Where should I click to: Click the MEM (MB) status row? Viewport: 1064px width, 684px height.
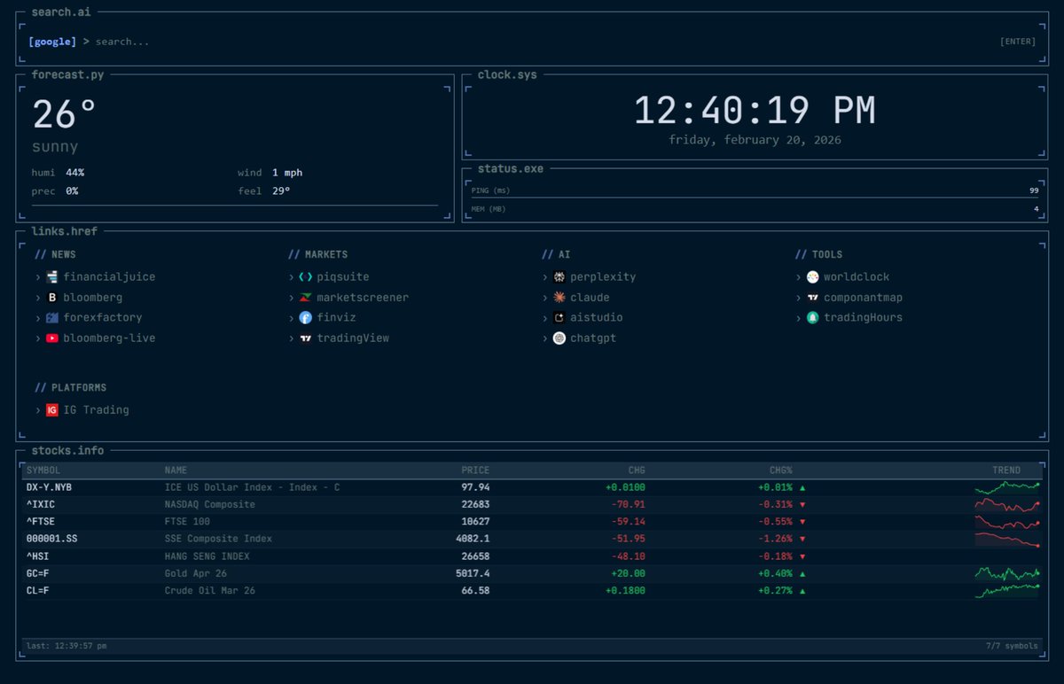pyautogui.click(x=755, y=209)
